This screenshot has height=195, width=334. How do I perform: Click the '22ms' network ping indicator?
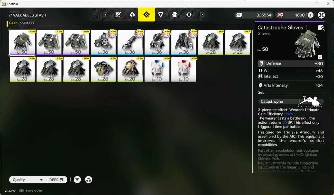pyautogui.click(x=10, y=191)
